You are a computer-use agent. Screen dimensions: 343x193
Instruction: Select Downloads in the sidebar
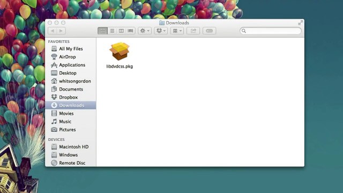pos(70,106)
